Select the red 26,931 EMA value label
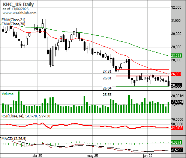 click(x=176, y=74)
